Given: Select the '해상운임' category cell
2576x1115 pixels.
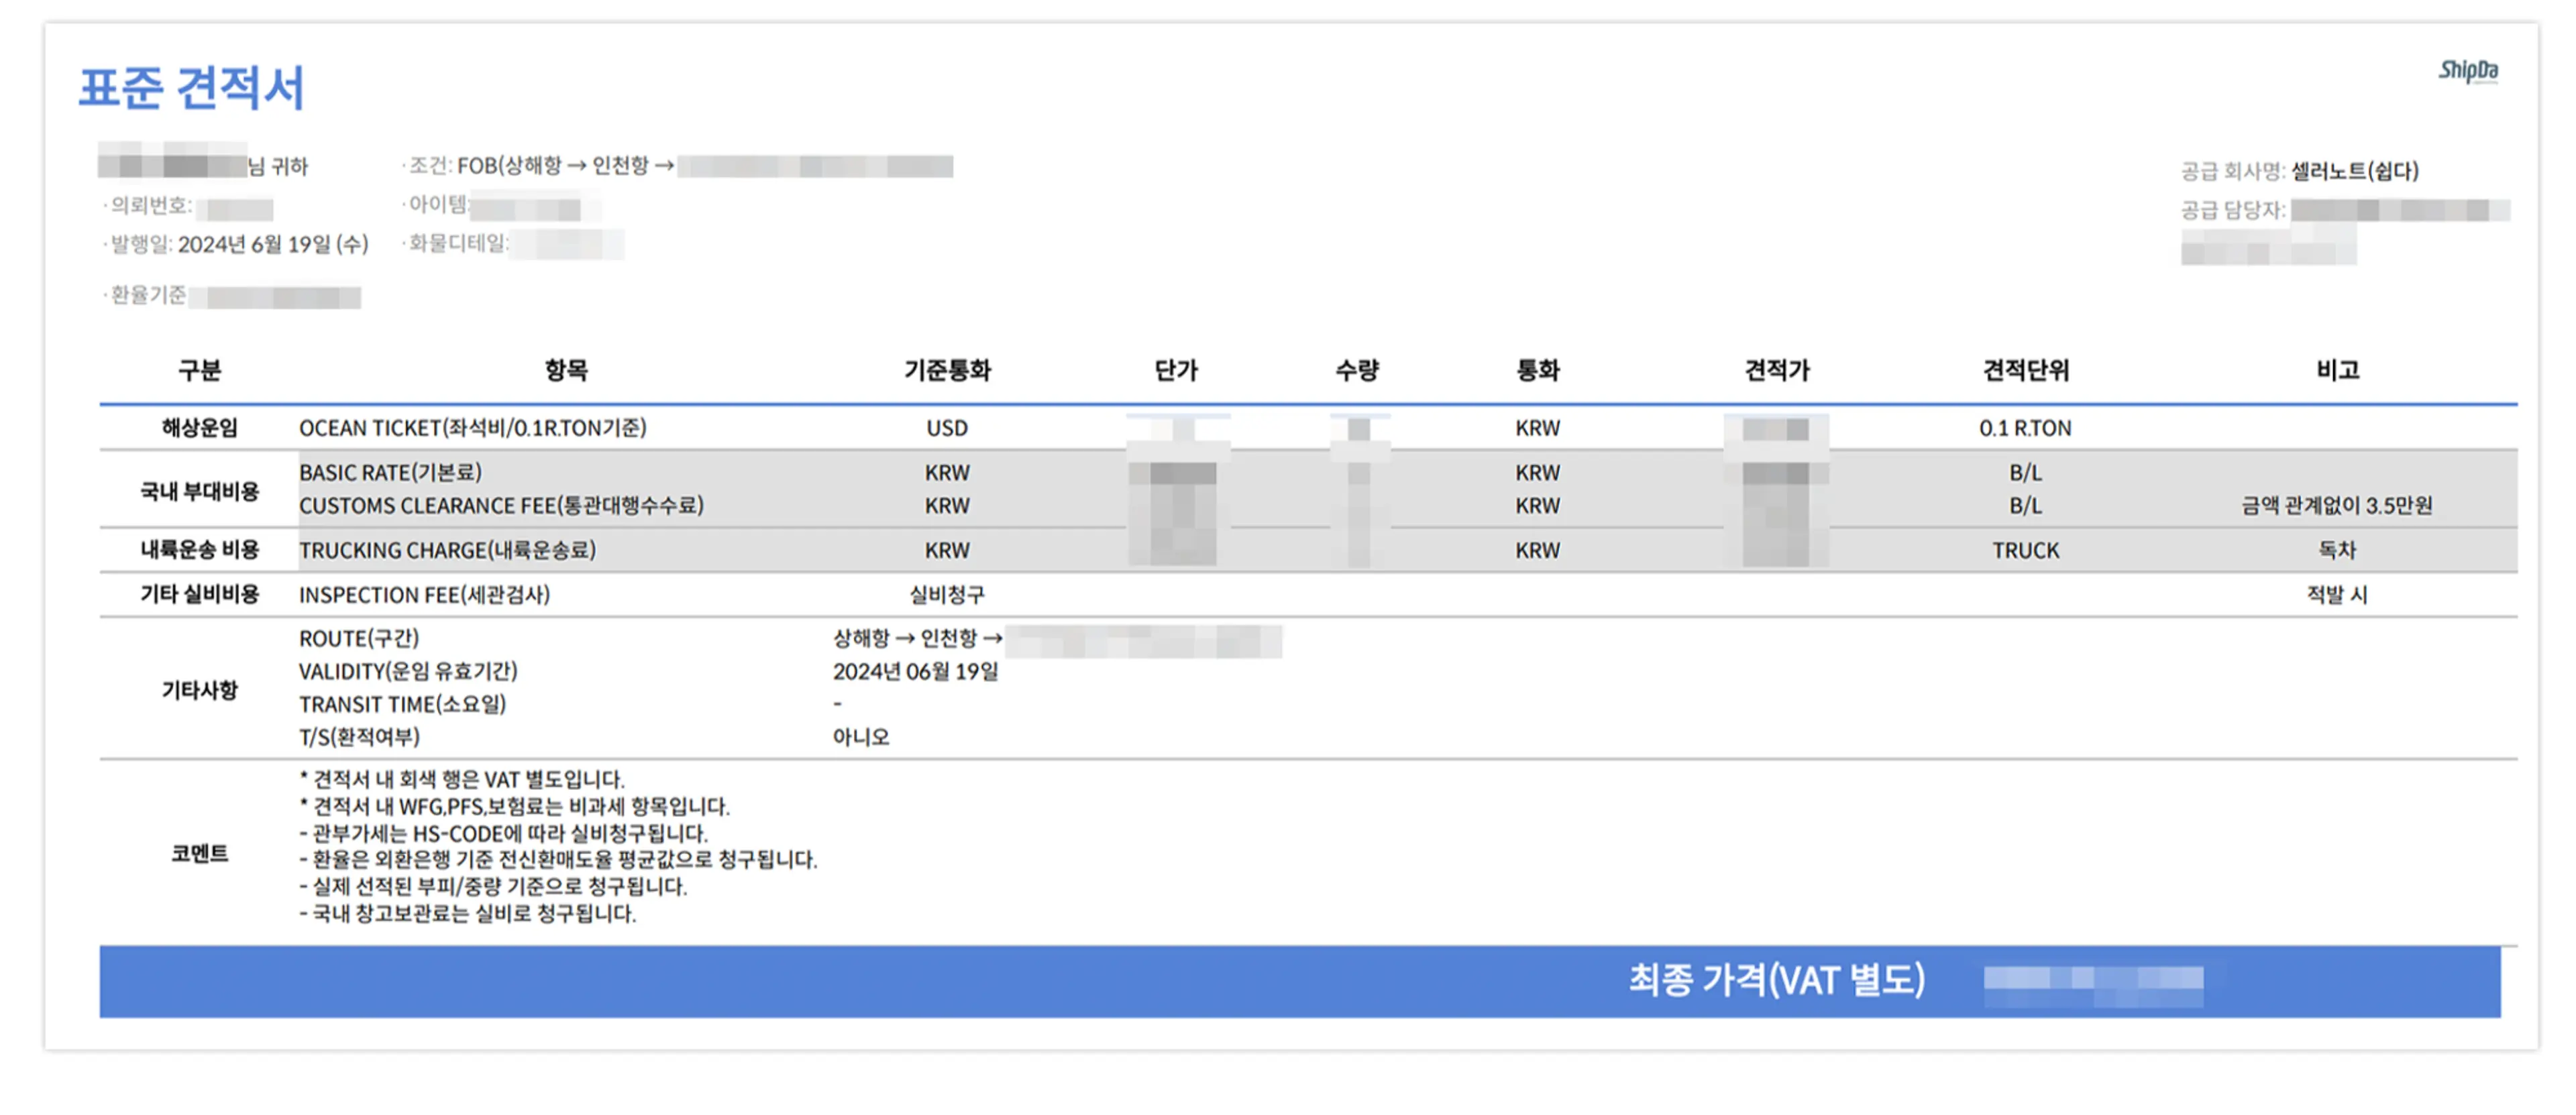Looking at the screenshot, I should point(199,428).
